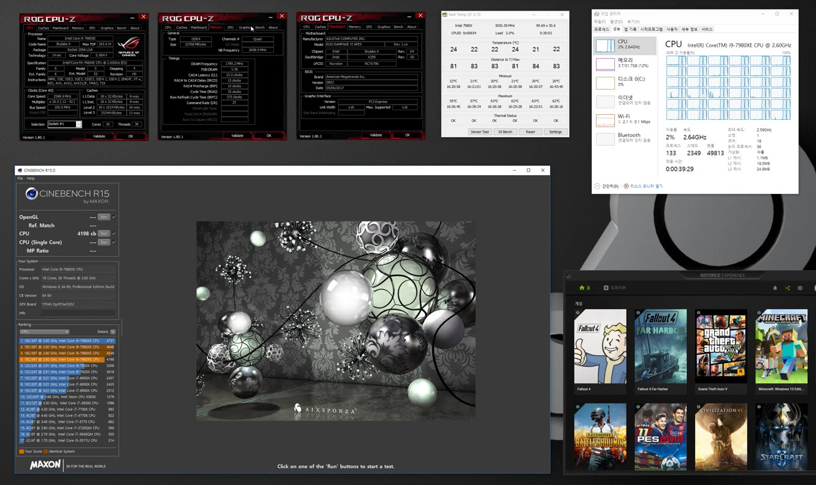Click info icon on Battlegrounds card
Screen dimensions: 816x485
point(577,407)
